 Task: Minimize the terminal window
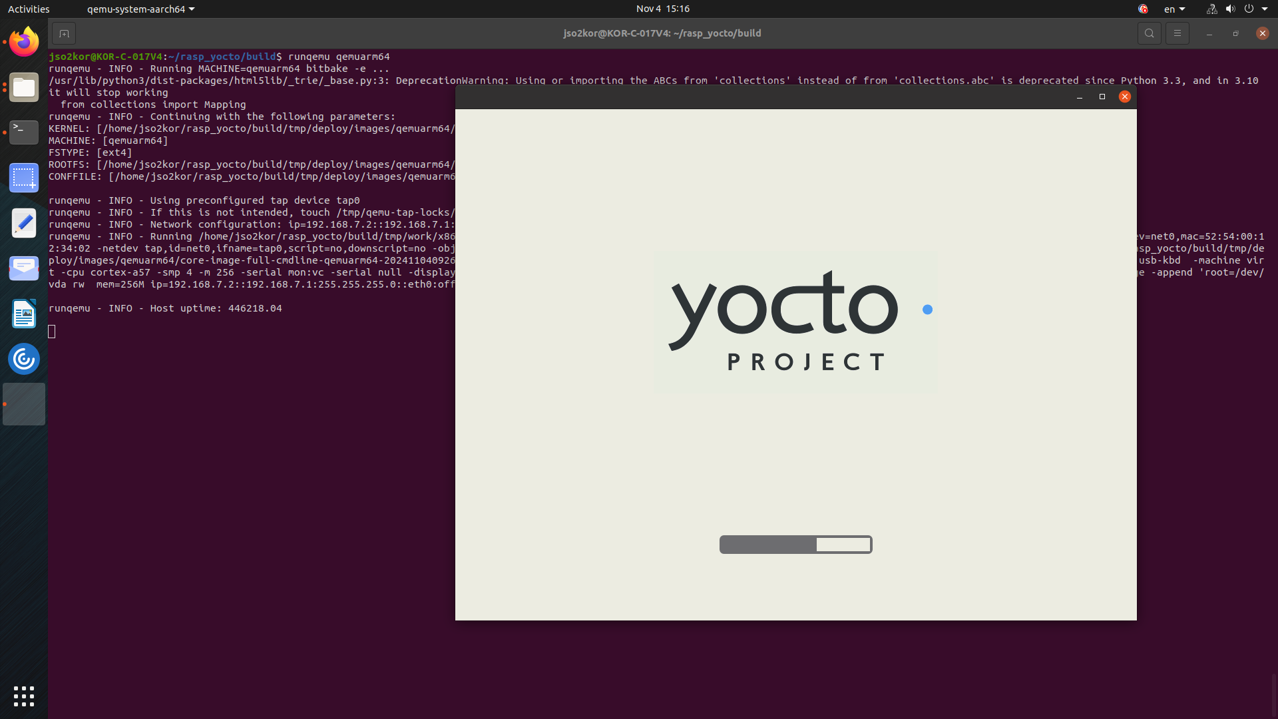tap(1209, 33)
